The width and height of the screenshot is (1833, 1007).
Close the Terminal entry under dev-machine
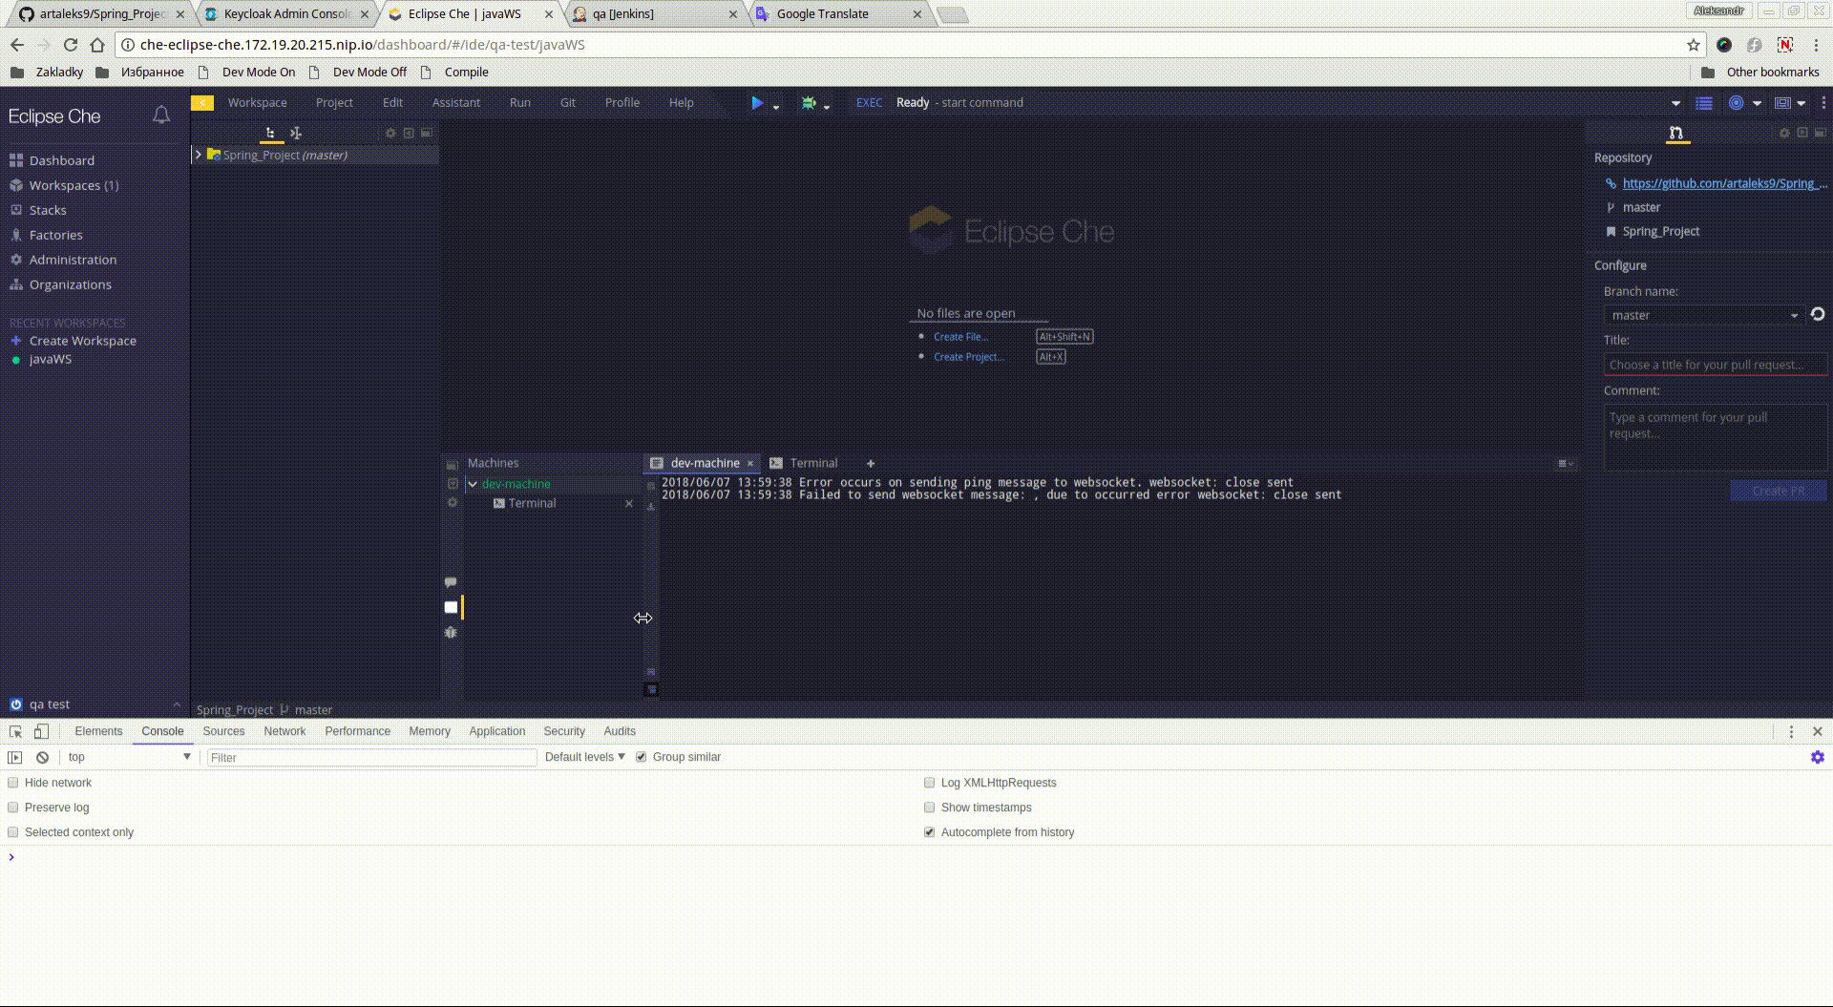tap(629, 504)
